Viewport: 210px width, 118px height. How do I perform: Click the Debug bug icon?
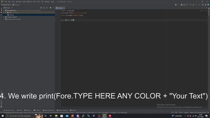click(193, 5)
